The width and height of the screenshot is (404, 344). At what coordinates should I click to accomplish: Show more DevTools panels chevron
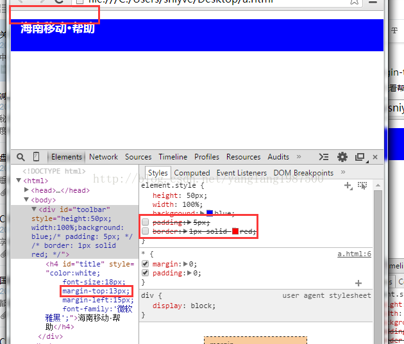[299, 157]
